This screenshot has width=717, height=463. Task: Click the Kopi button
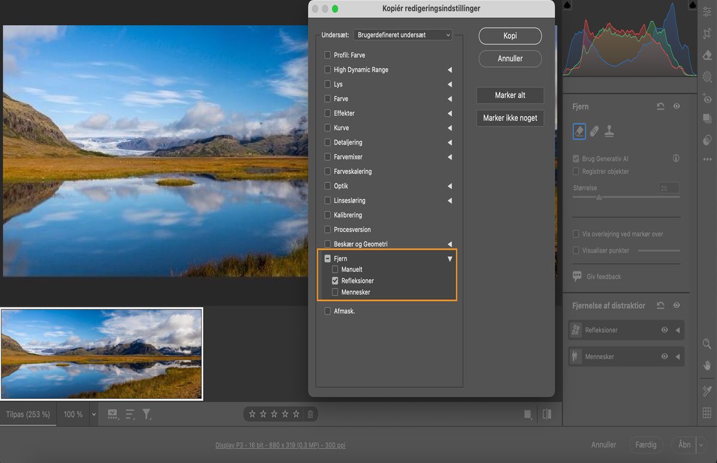pyautogui.click(x=510, y=36)
